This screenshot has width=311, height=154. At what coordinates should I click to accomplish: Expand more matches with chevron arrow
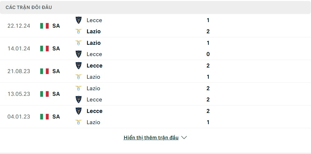pyautogui.click(x=184, y=138)
